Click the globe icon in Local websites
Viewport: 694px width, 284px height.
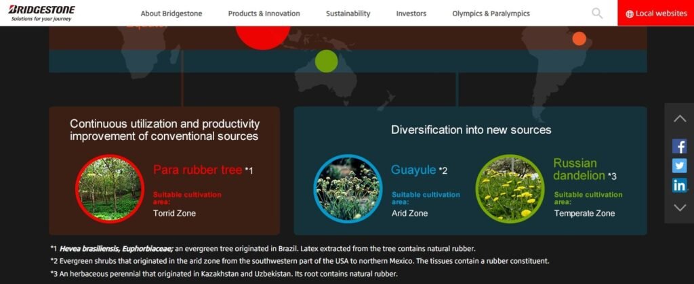630,14
